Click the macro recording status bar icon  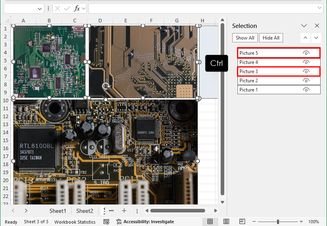click(106, 222)
